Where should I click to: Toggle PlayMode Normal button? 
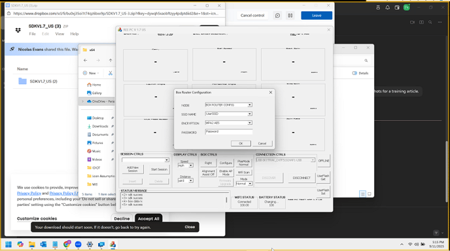(x=244, y=163)
